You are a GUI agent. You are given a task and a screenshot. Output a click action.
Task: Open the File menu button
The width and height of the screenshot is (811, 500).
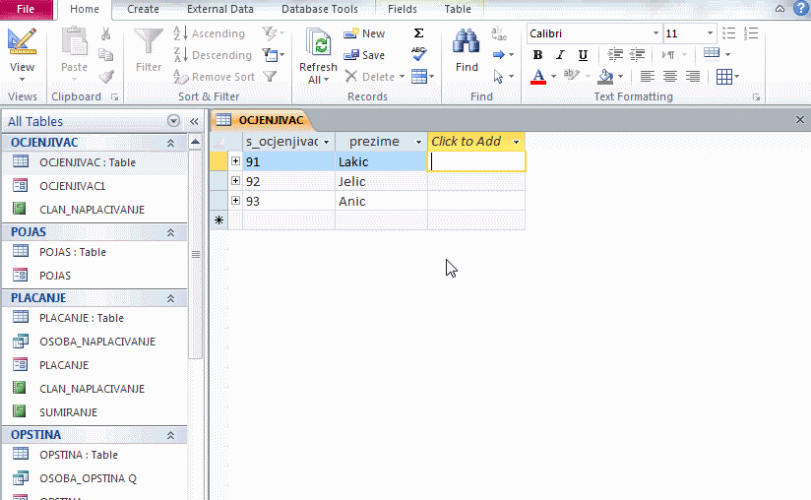click(x=26, y=9)
